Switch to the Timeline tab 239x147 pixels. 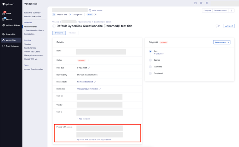pos(72,33)
